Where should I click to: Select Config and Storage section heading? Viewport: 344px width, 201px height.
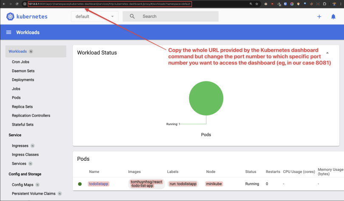point(25,174)
